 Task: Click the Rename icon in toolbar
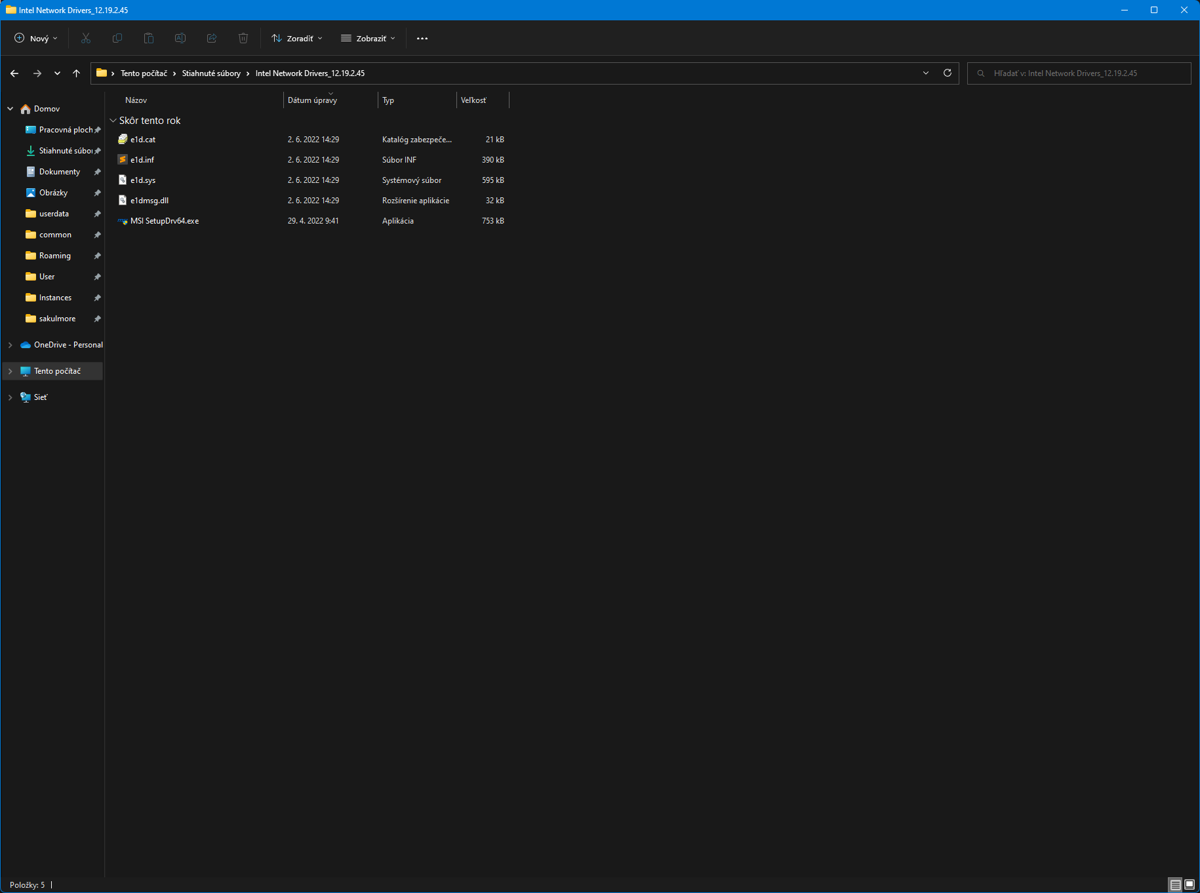180,39
